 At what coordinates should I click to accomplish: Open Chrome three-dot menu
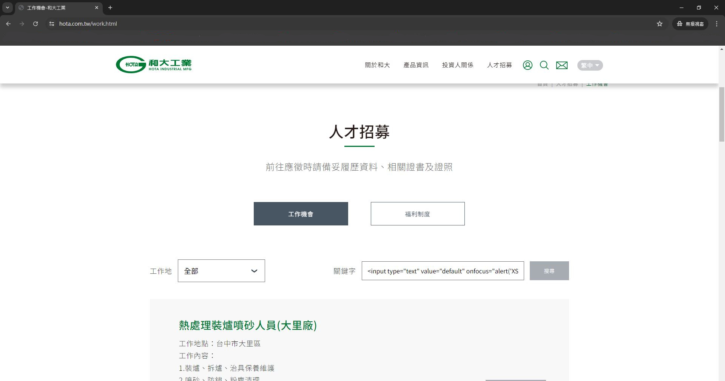pos(717,24)
